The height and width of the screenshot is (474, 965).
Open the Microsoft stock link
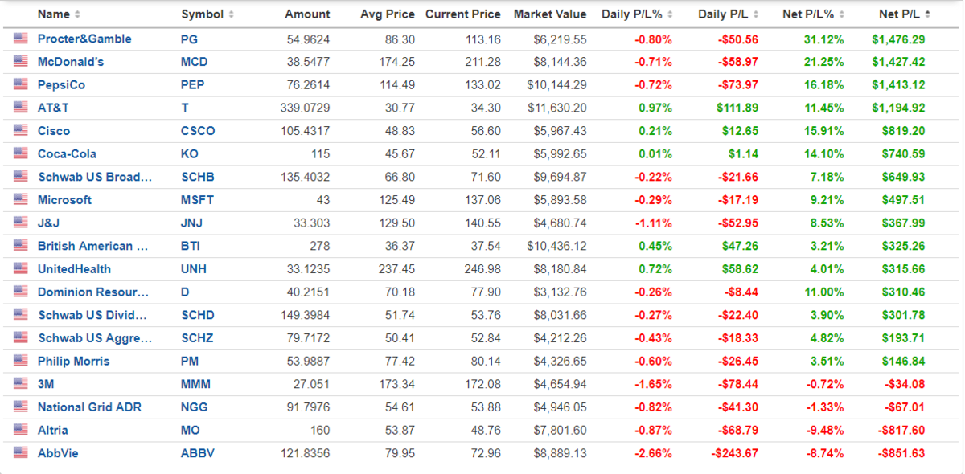pyautogui.click(x=64, y=200)
